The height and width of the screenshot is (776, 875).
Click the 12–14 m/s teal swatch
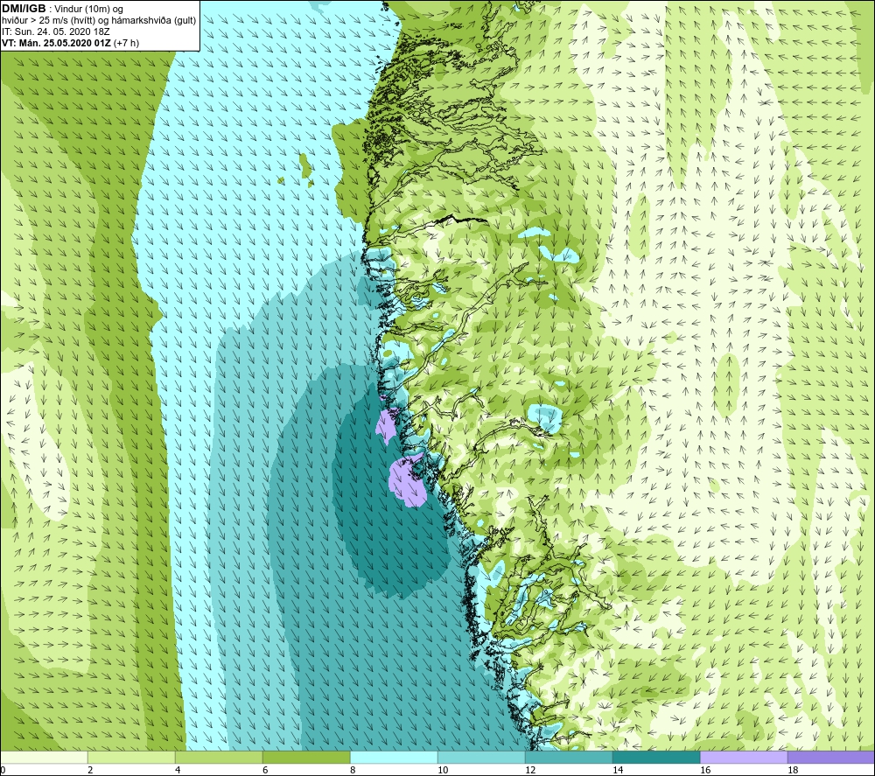[x=569, y=757]
